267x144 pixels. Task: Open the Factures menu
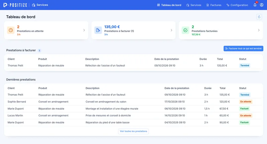(x=214, y=5)
